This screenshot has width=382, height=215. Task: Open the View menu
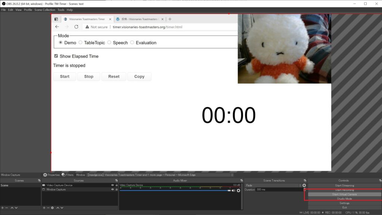coord(19,10)
